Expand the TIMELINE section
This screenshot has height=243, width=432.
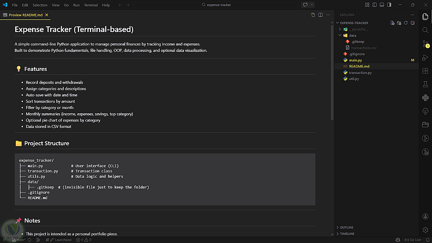347,233
